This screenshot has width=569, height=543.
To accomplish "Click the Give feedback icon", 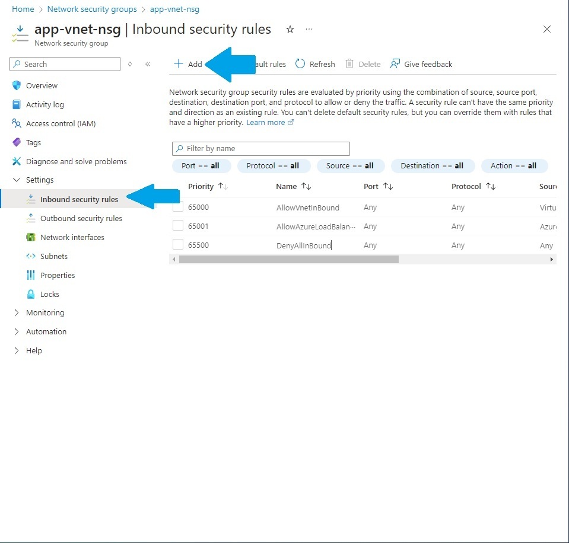I will point(394,63).
